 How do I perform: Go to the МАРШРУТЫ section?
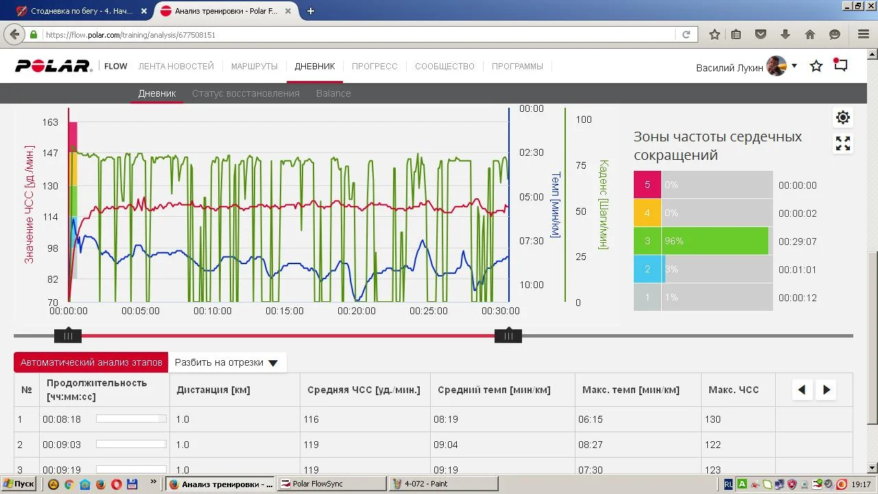pos(254,67)
